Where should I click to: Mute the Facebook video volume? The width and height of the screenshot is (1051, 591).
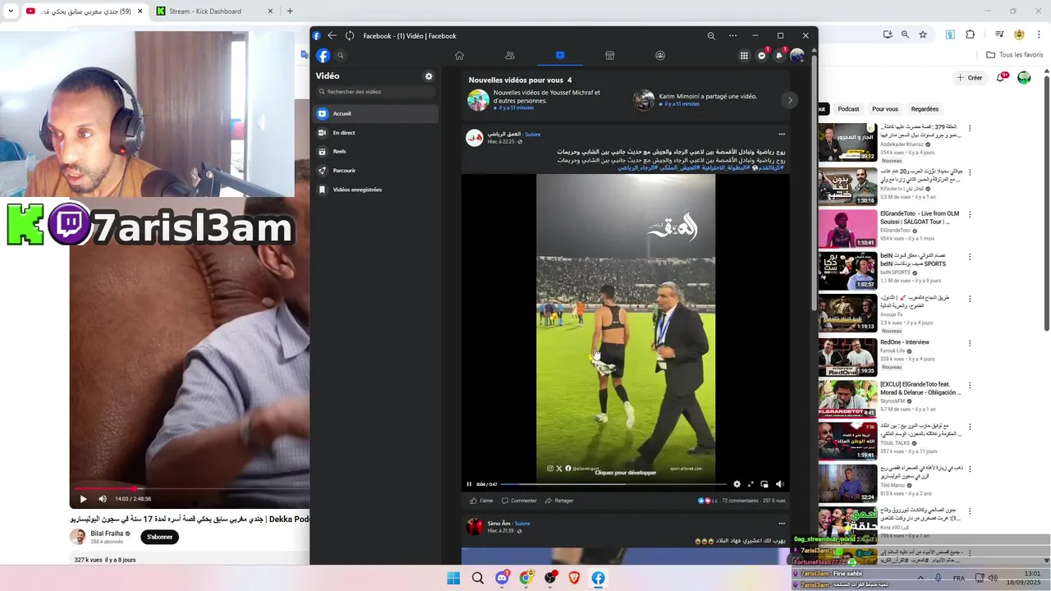pos(779,484)
